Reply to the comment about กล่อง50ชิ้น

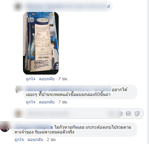tap(47, 102)
